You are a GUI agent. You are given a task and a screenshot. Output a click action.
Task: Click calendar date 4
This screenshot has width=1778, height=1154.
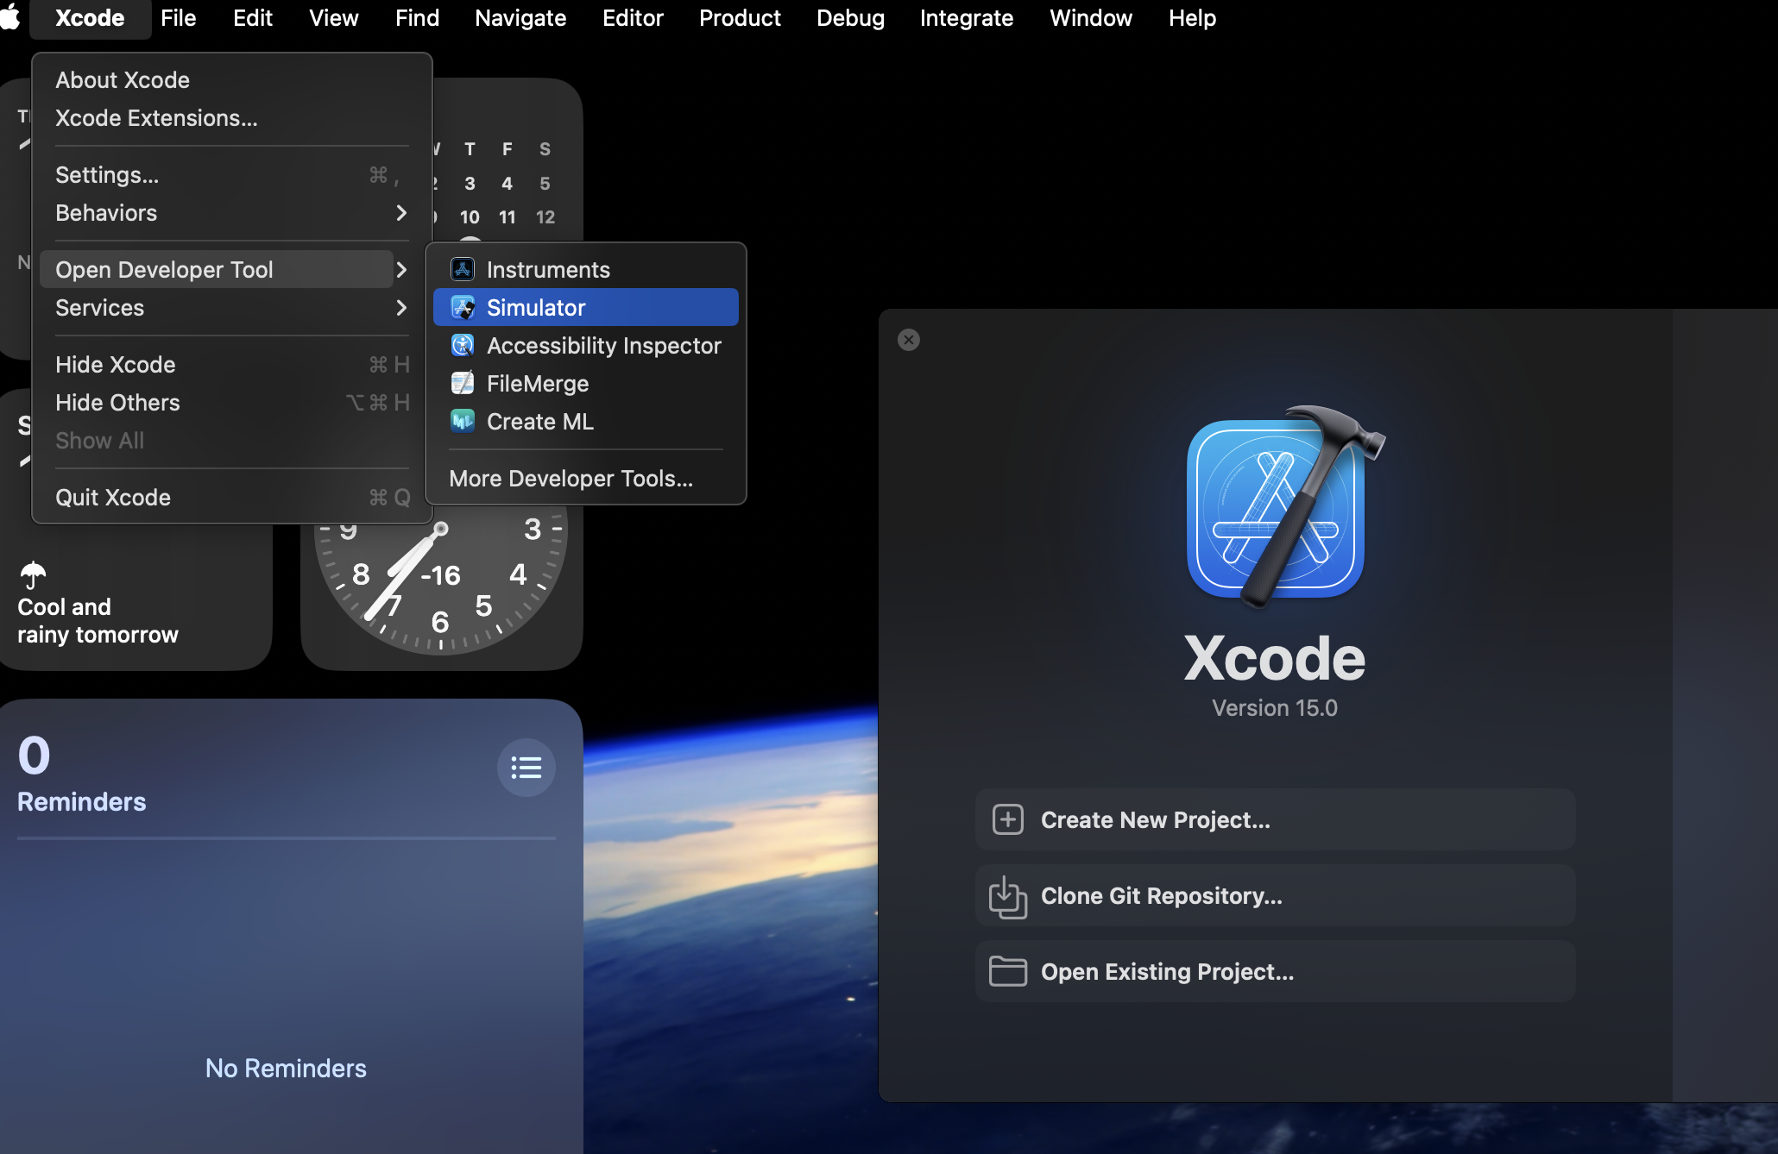pyautogui.click(x=508, y=183)
